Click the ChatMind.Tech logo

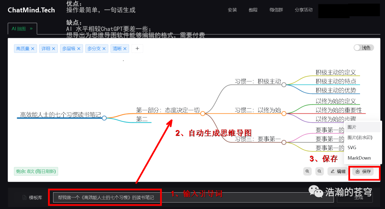click(x=31, y=10)
